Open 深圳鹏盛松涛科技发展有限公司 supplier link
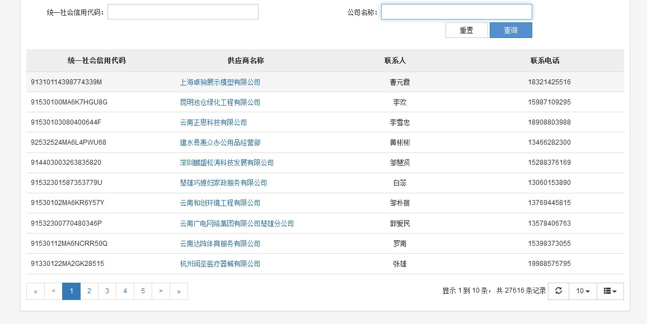The height and width of the screenshot is (324, 647). (227, 163)
